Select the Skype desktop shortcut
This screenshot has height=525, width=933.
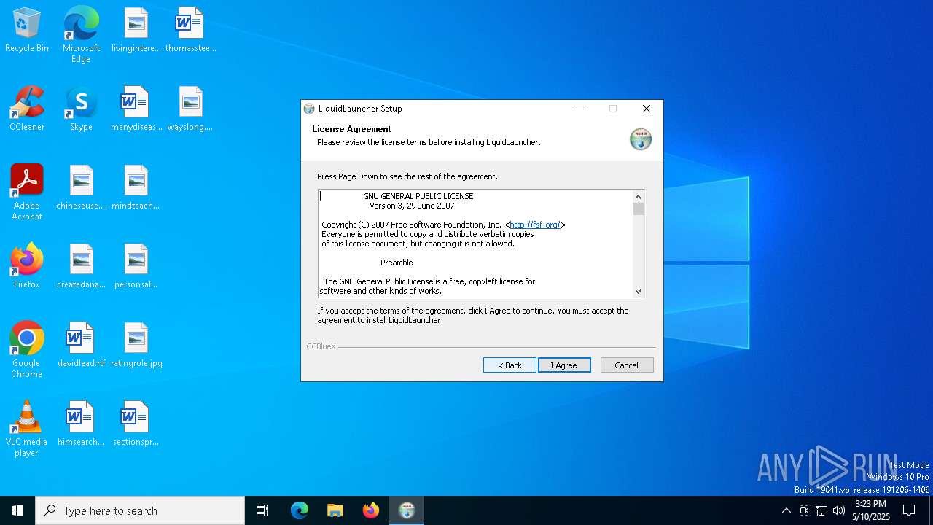[x=81, y=109]
